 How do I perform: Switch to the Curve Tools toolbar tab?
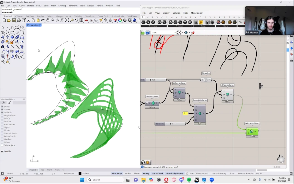[103, 16]
